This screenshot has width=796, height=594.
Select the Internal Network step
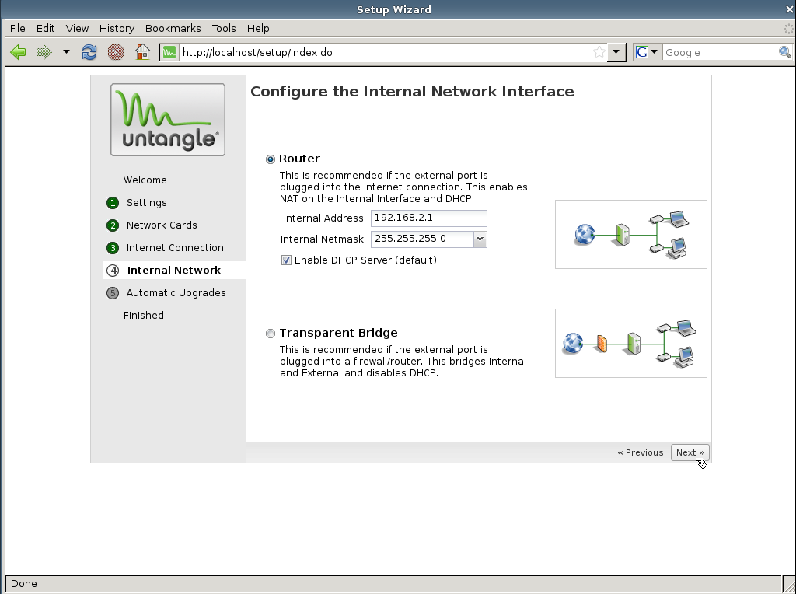click(x=173, y=270)
